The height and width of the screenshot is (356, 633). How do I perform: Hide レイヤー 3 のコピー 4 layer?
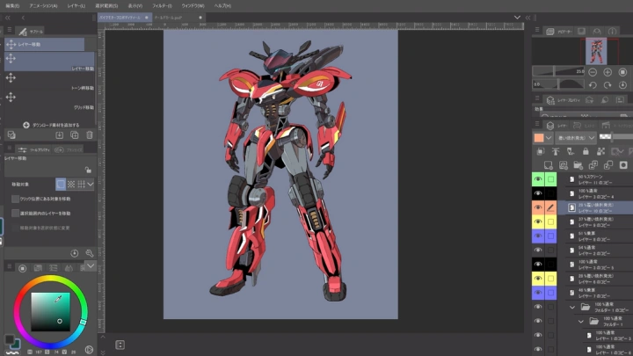[x=538, y=193]
